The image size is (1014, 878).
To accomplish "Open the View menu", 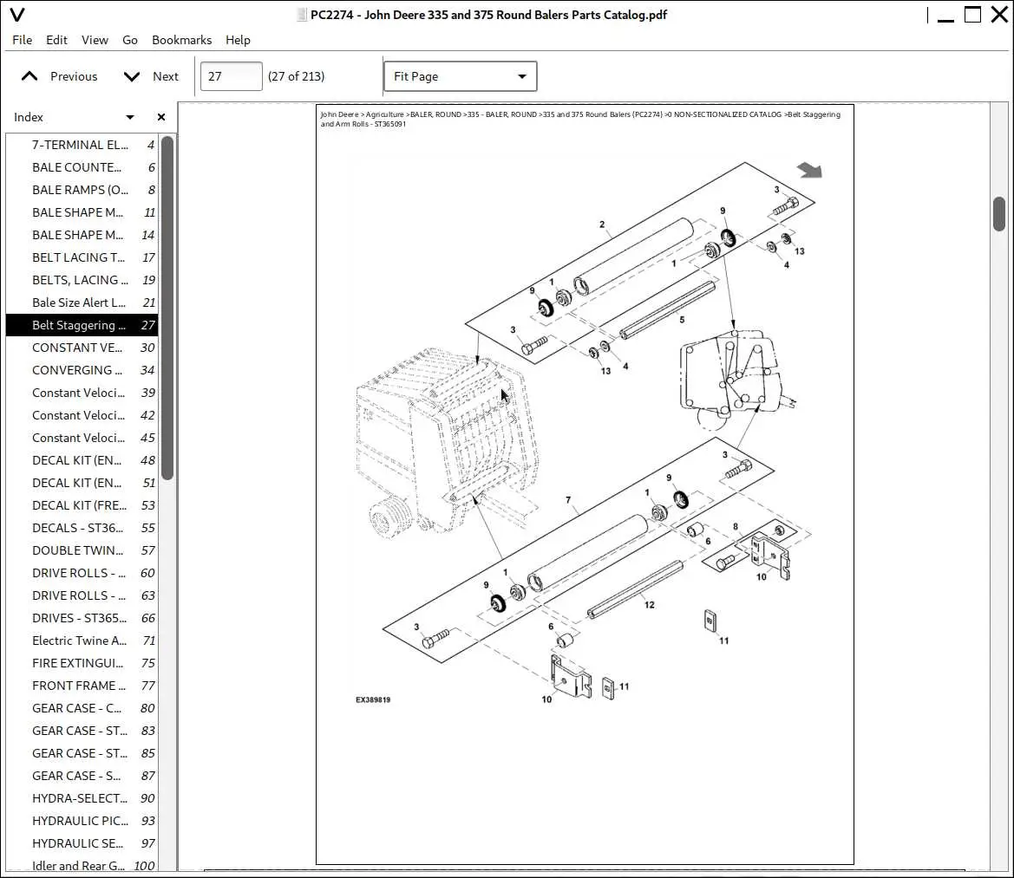I will (95, 40).
